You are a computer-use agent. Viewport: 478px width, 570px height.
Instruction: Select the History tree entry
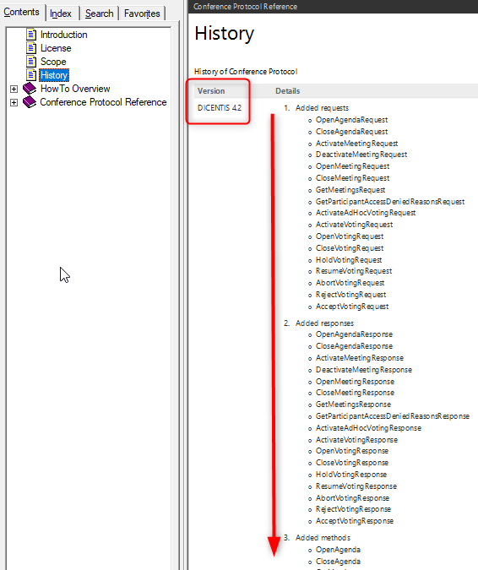[54, 75]
